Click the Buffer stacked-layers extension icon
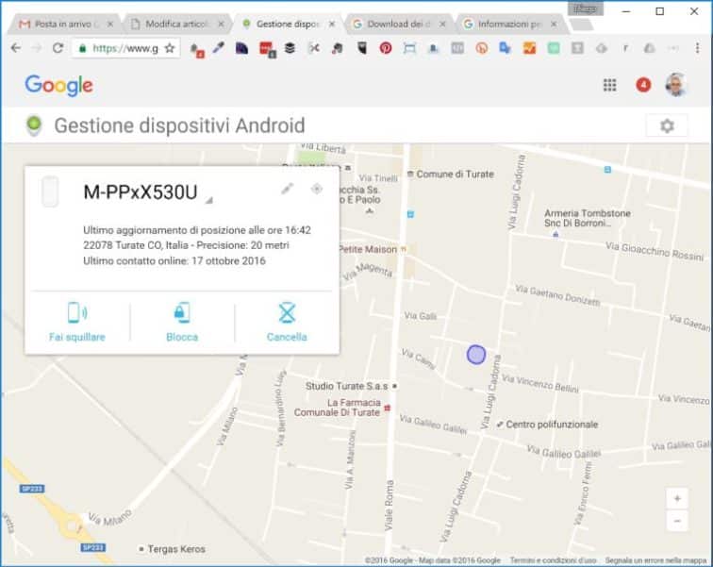 (x=290, y=48)
